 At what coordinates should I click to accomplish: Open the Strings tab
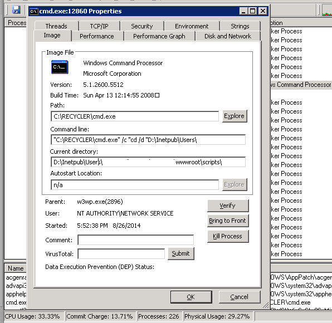click(240, 26)
